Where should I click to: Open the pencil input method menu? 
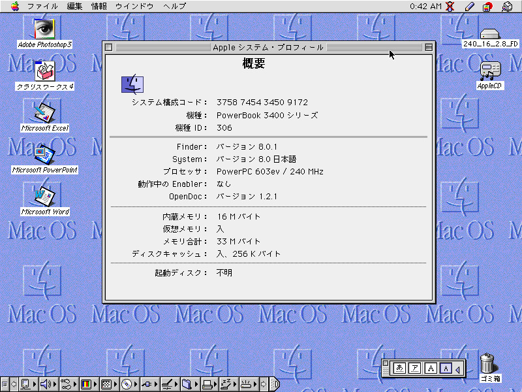[x=470, y=7]
